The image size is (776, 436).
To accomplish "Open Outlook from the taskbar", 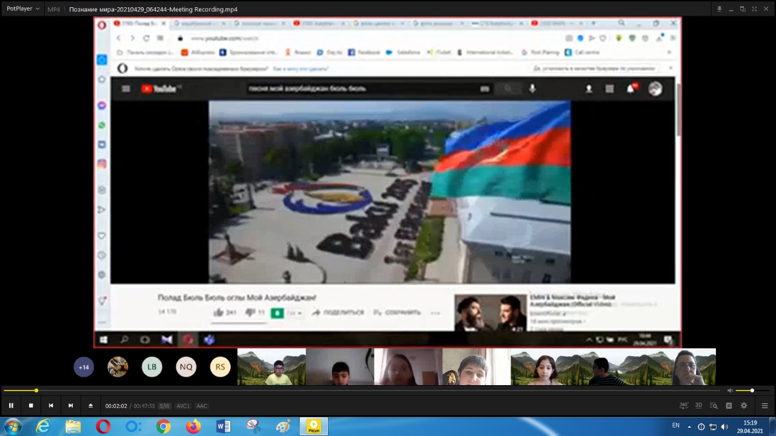I will click(133, 427).
